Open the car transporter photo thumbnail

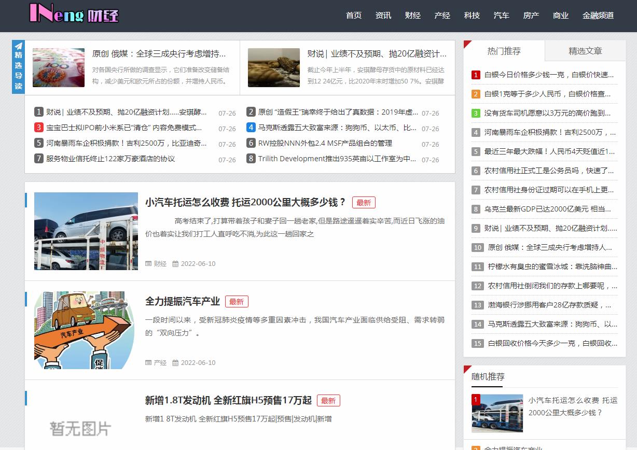point(86,231)
